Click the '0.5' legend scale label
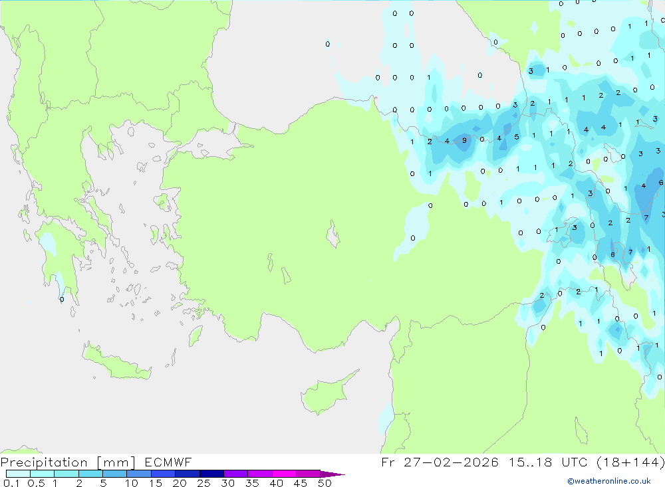665x487 pixels. (x=36, y=483)
